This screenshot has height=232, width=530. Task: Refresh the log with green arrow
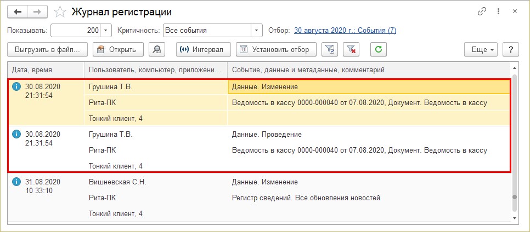(379, 50)
